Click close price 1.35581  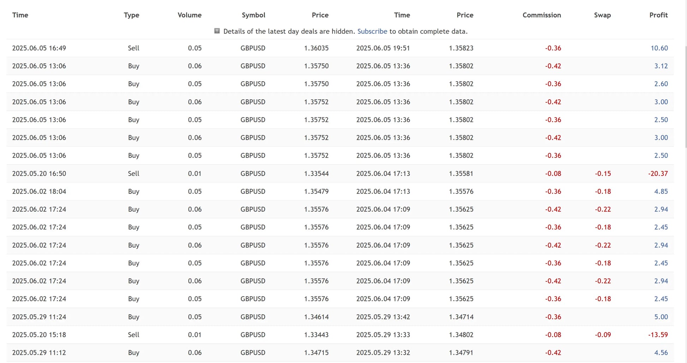pos(461,174)
